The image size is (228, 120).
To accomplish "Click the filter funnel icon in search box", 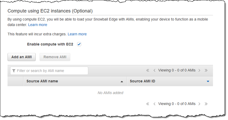I will tap(14, 71).
